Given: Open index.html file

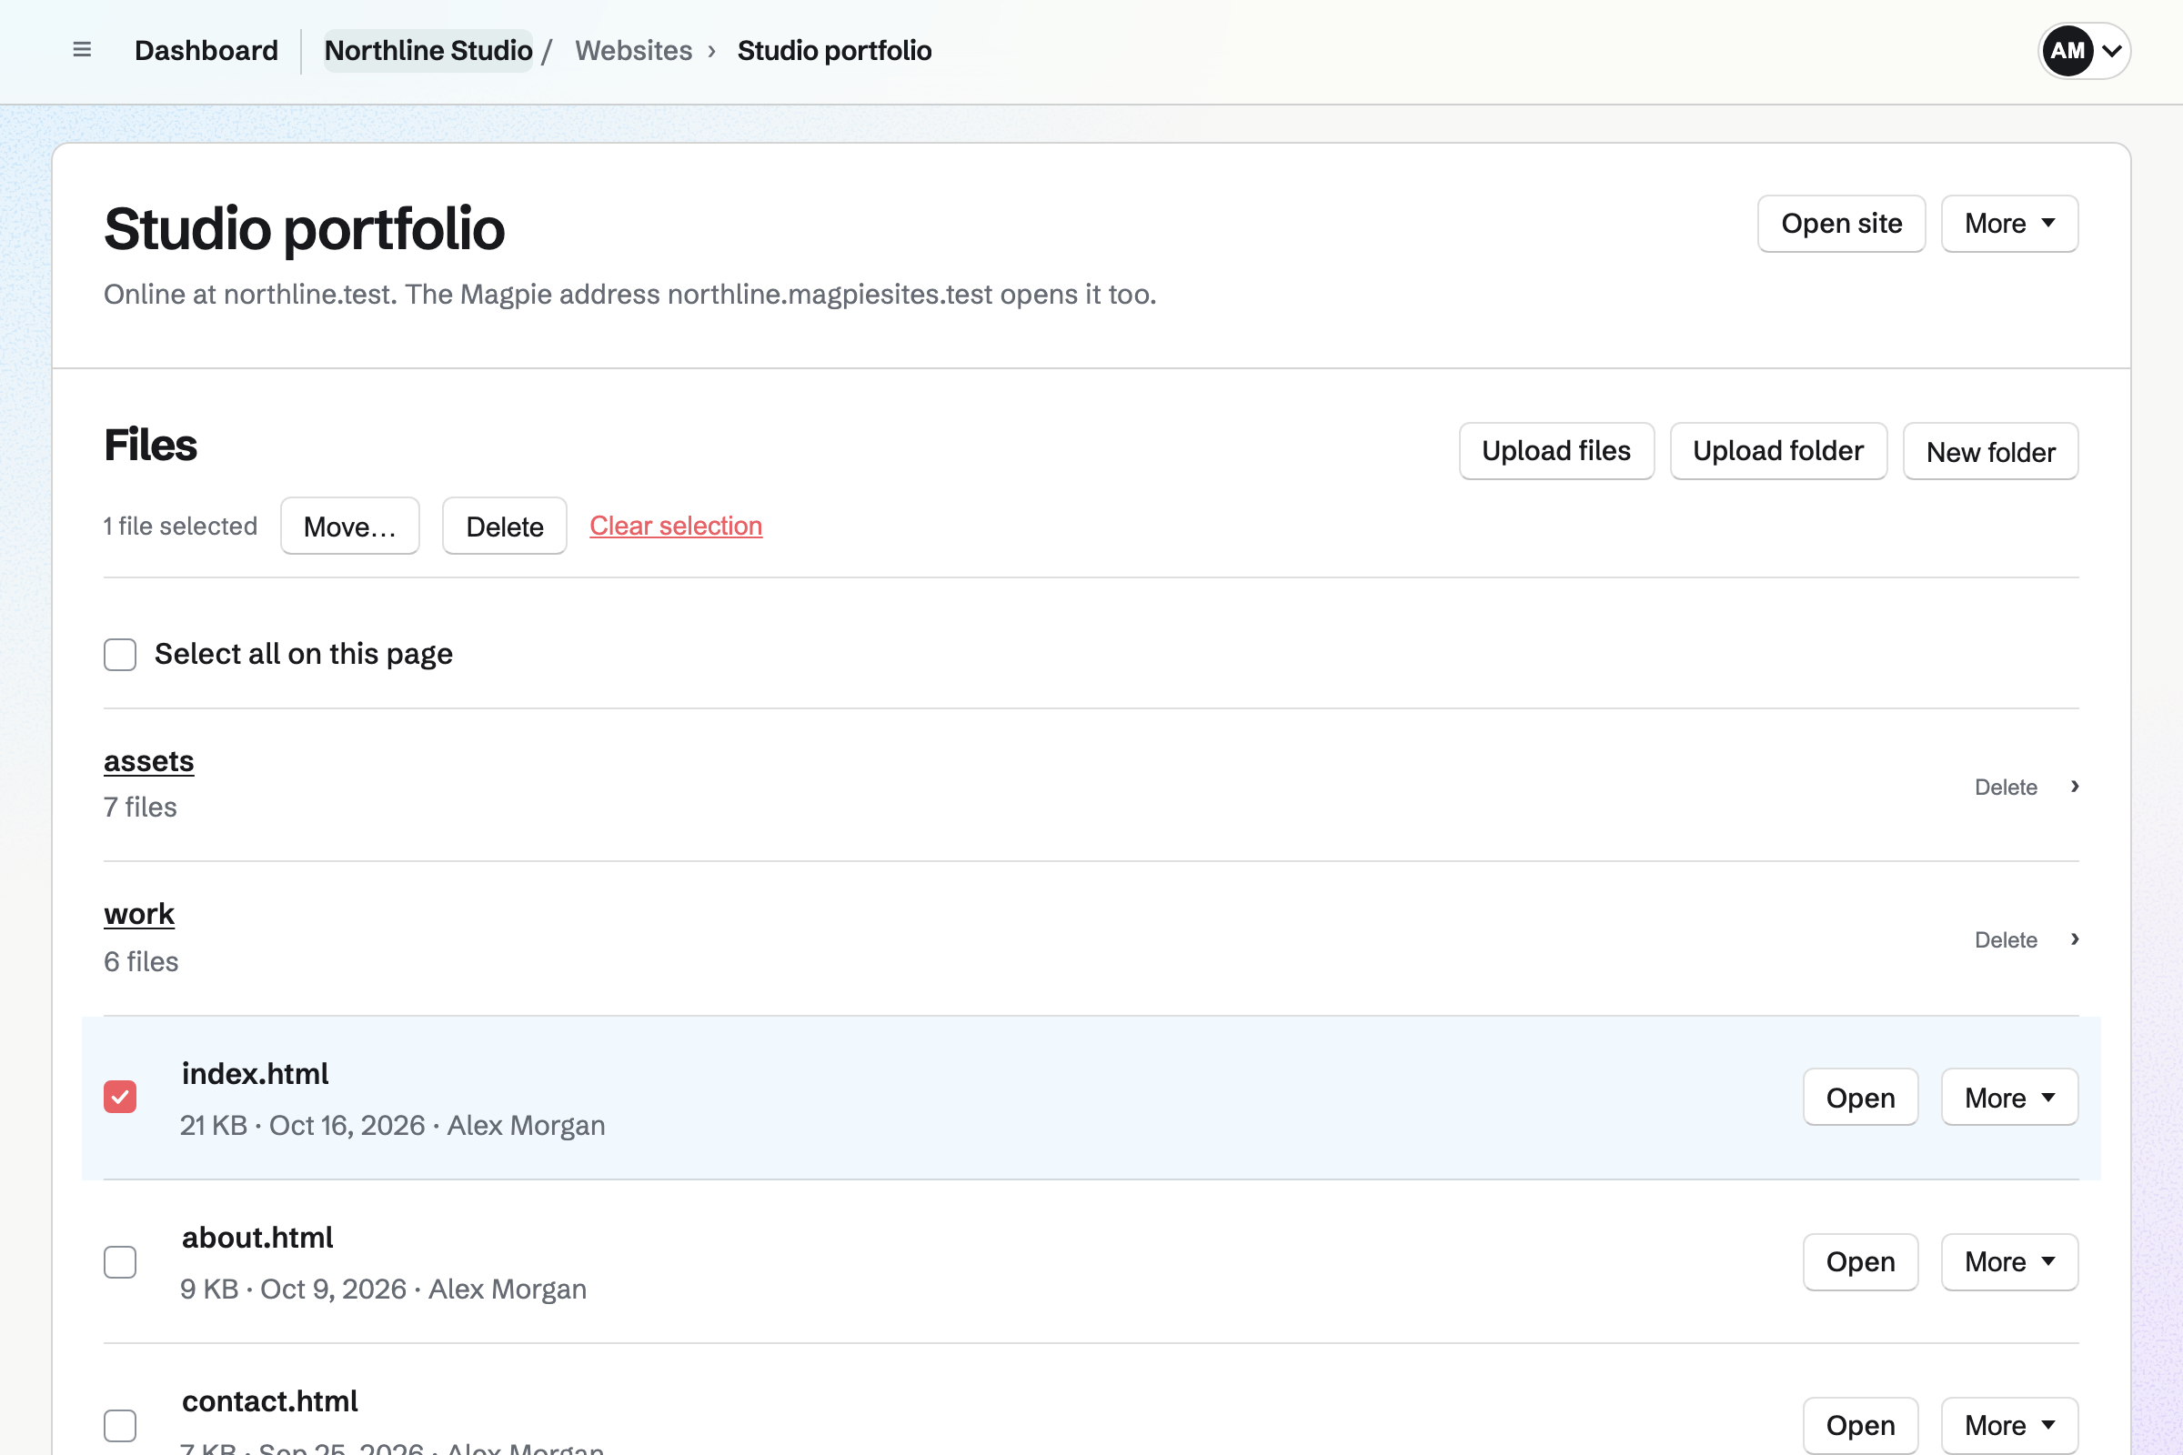Looking at the screenshot, I should click(1860, 1098).
